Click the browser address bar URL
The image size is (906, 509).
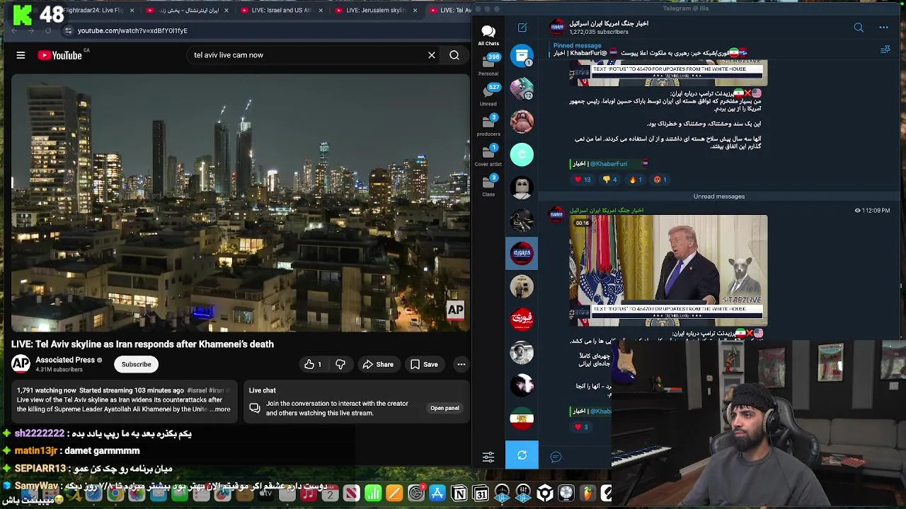tap(132, 30)
